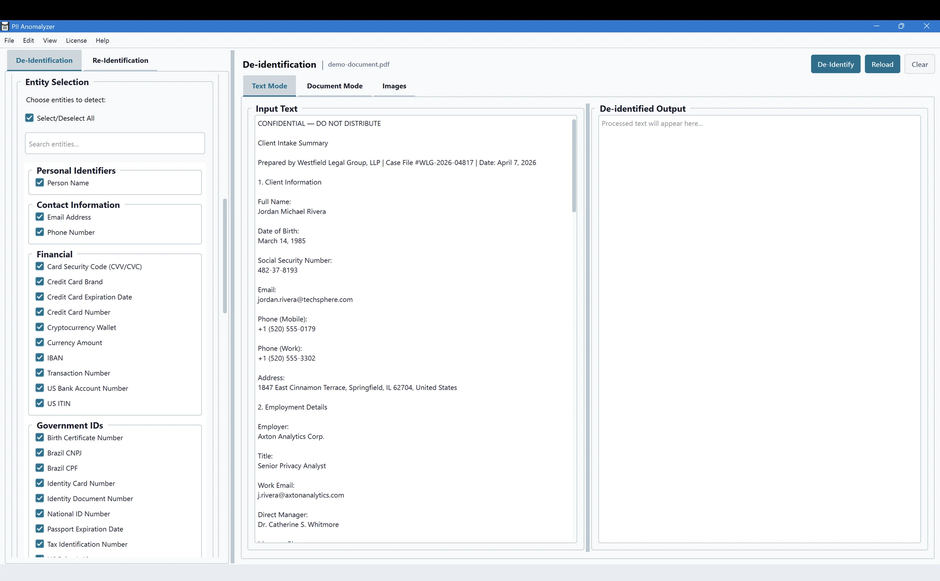Uncheck the Phone Number entity
The width and height of the screenshot is (940, 581).
pos(40,232)
